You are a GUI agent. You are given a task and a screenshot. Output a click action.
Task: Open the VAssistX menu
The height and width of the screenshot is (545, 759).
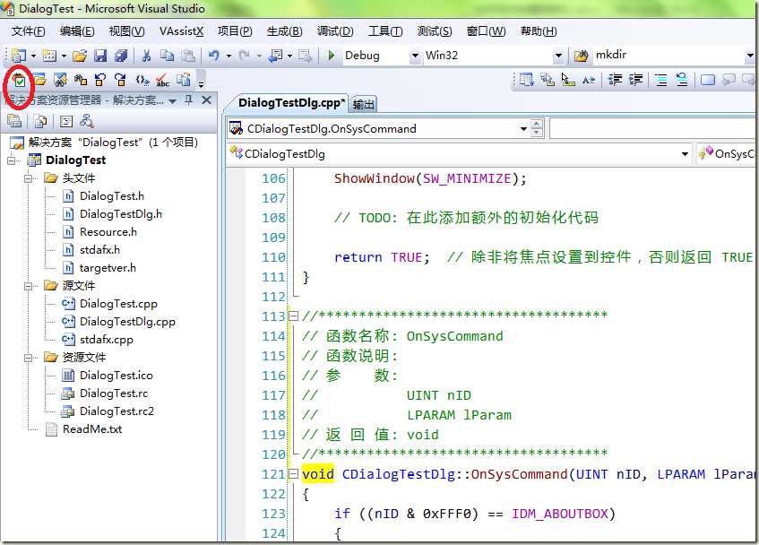[181, 31]
